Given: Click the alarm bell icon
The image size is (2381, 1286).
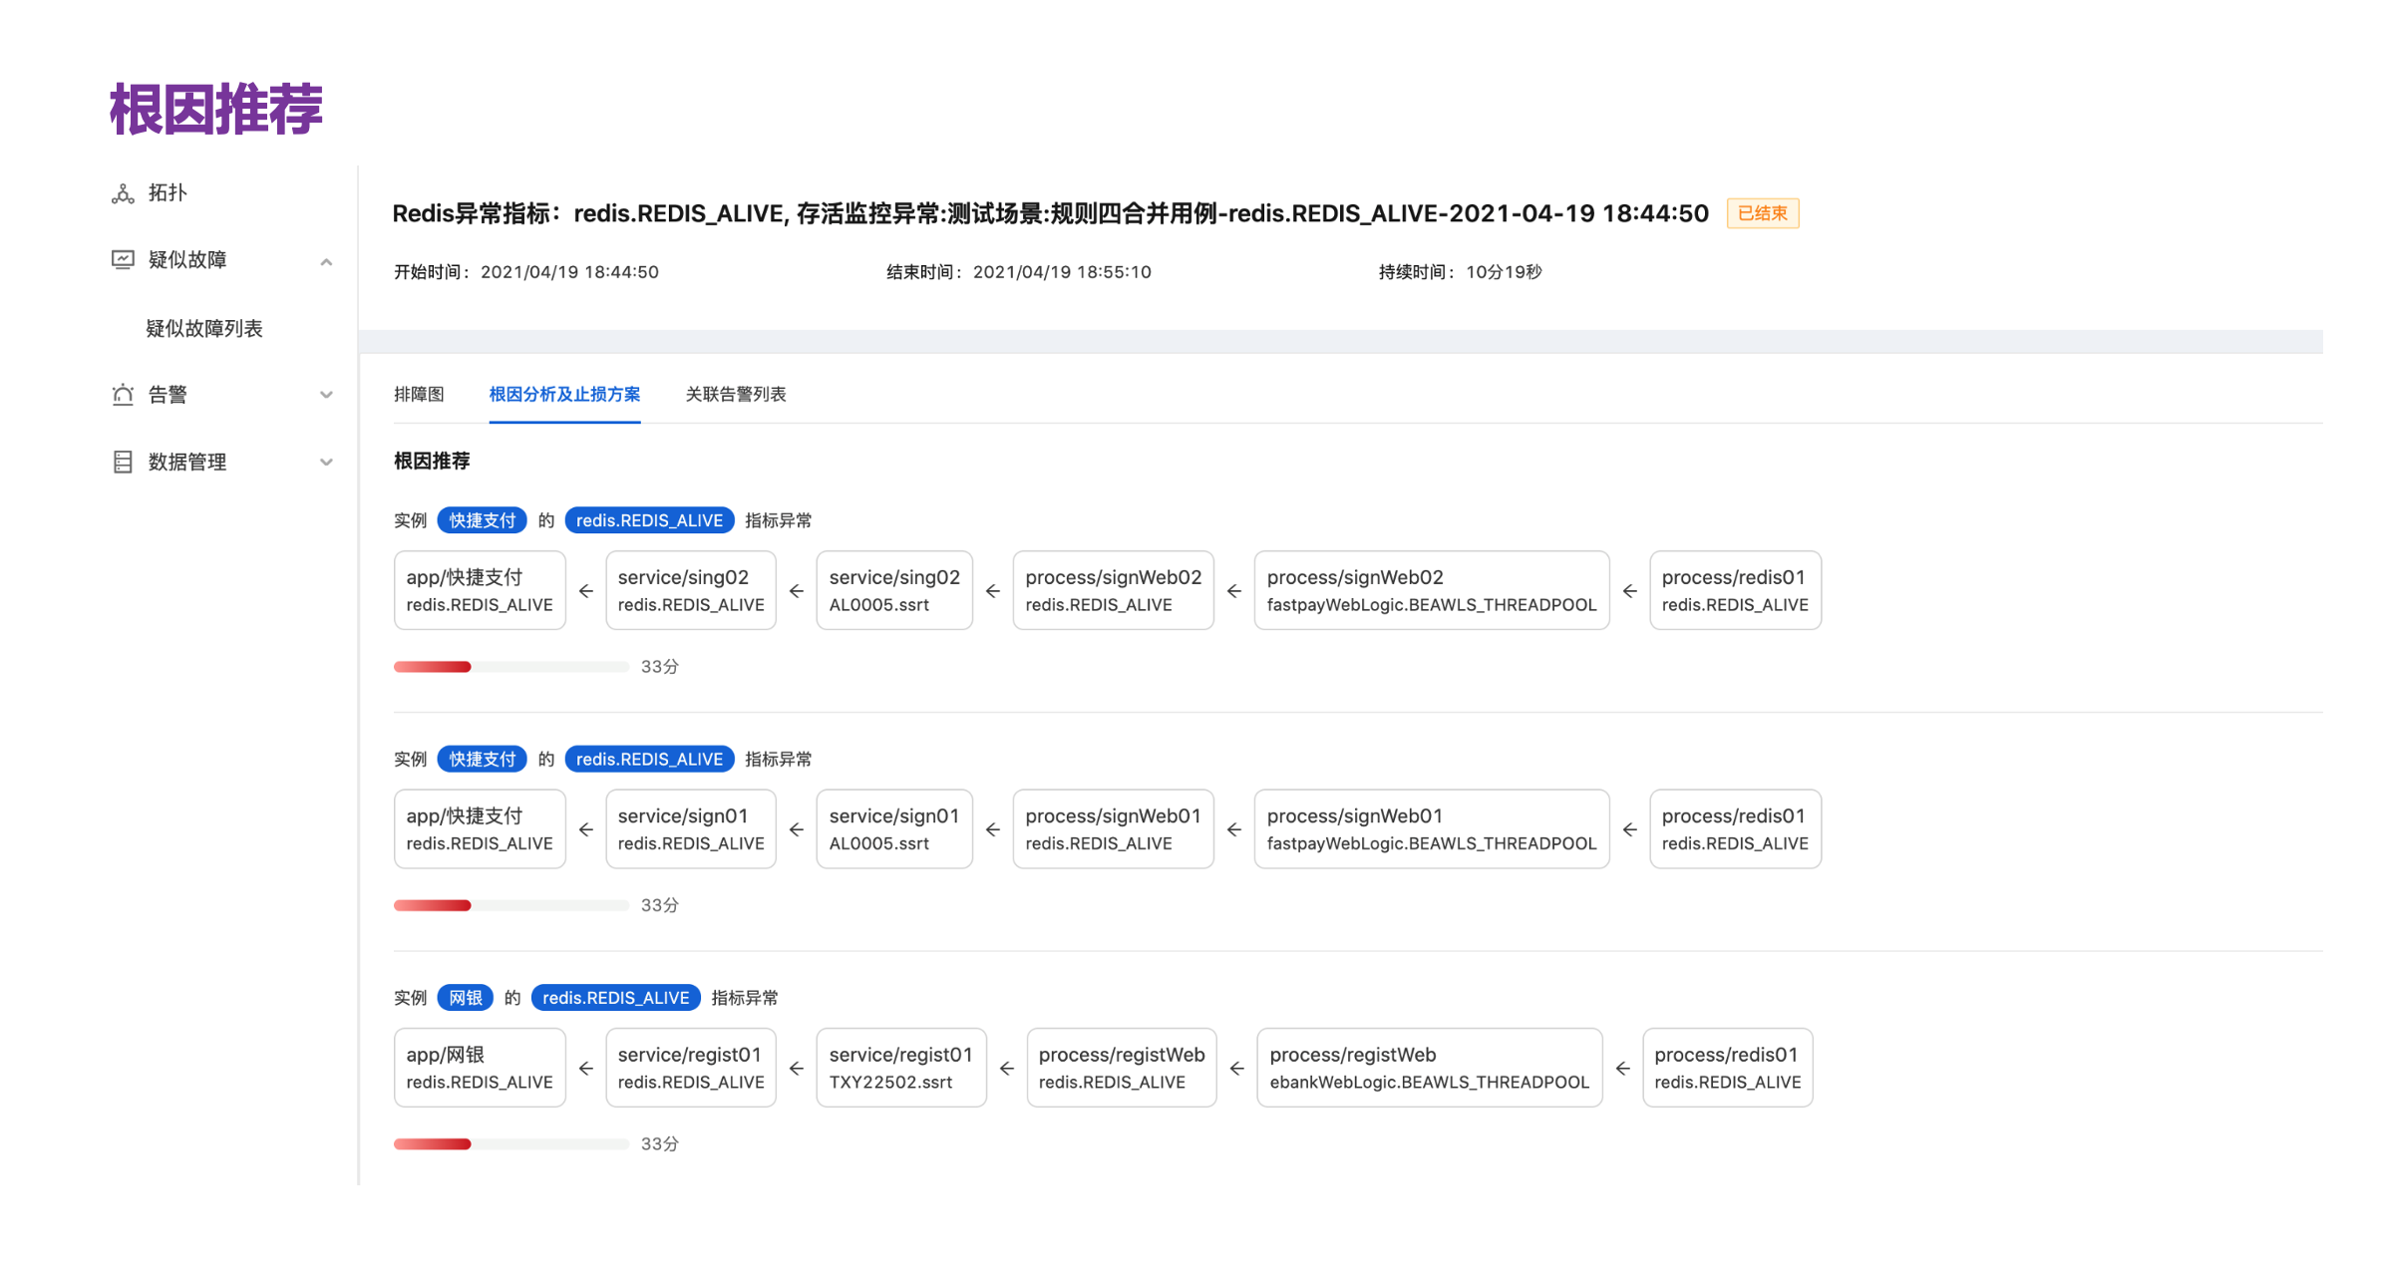Looking at the screenshot, I should pyautogui.click(x=123, y=395).
